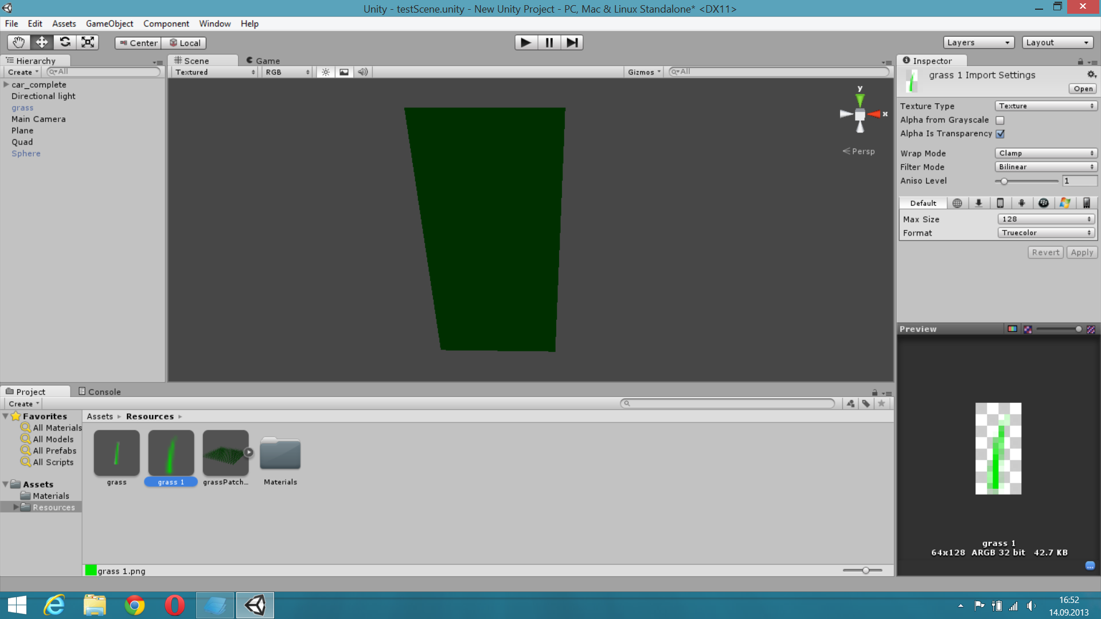Click the Step frame button
This screenshot has width=1101, height=619.
click(x=572, y=42)
